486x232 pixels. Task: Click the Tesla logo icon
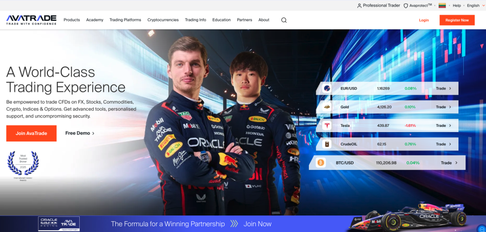pyautogui.click(x=327, y=125)
